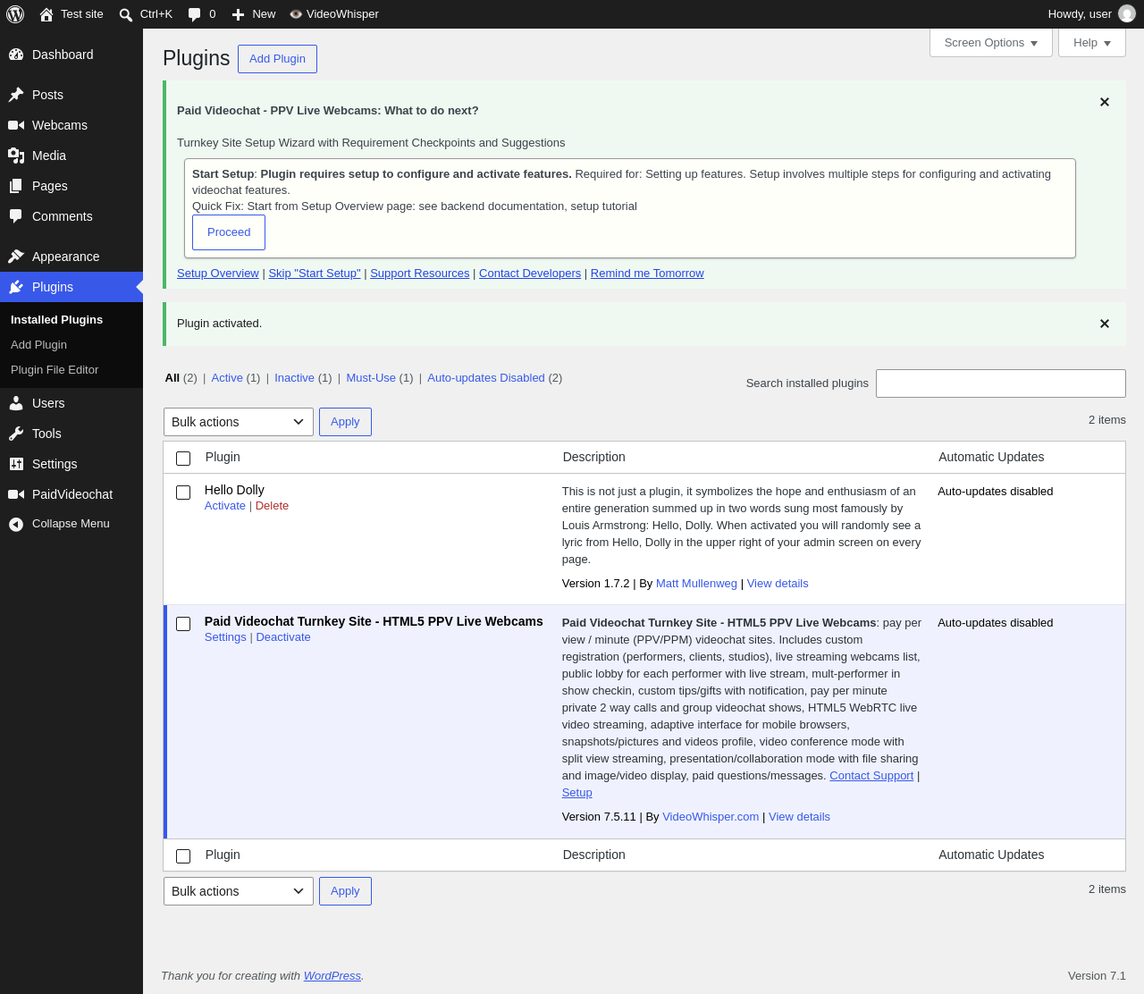This screenshot has height=994, width=1144.
Task: Filter plugins by the Inactive tab
Action: click(294, 378)
